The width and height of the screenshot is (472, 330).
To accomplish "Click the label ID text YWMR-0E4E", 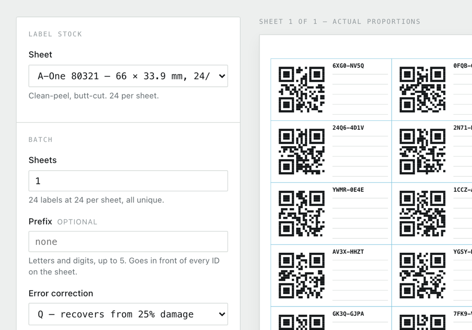I will pyautogui.click(x=348, y=190).
